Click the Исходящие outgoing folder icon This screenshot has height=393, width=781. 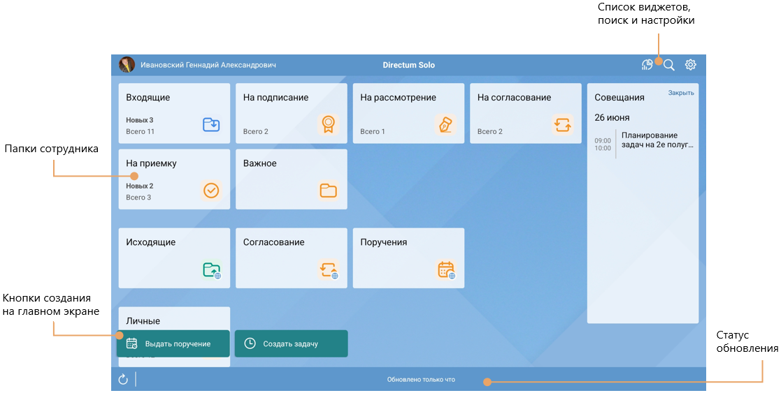[211, 269]
